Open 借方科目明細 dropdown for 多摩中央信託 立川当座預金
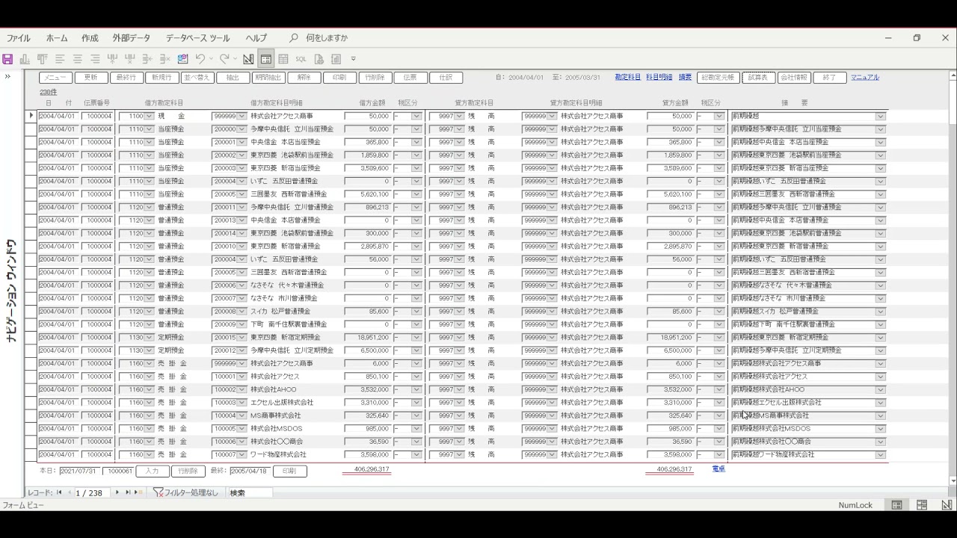The height and width of the screenshot is (538, 957). point(241,129)
